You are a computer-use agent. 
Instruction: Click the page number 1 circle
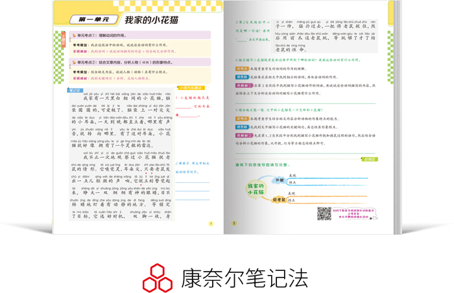pyautogui.click(x=211, y=224)
